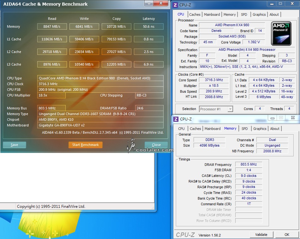Viewport: 300px width, 239px height.
Task: Close the lower CPU-Z Memory window
Action: click(x=292, y=118)
